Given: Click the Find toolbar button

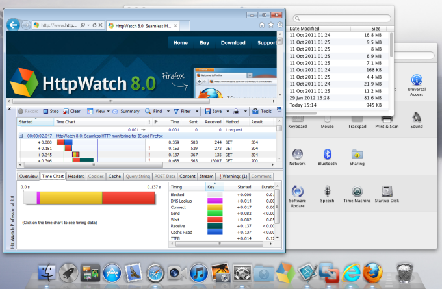Looking at the screenshot, I should 153,111.
